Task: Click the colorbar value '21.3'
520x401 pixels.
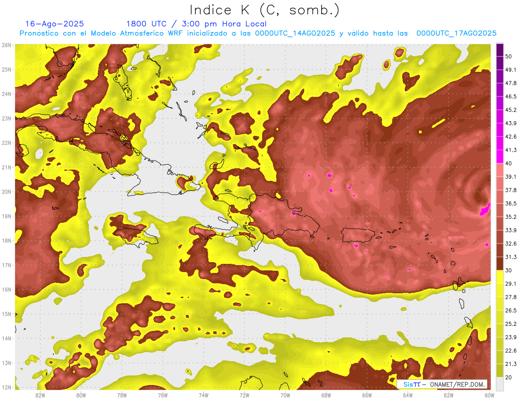Action: click(x=511, y=364)
